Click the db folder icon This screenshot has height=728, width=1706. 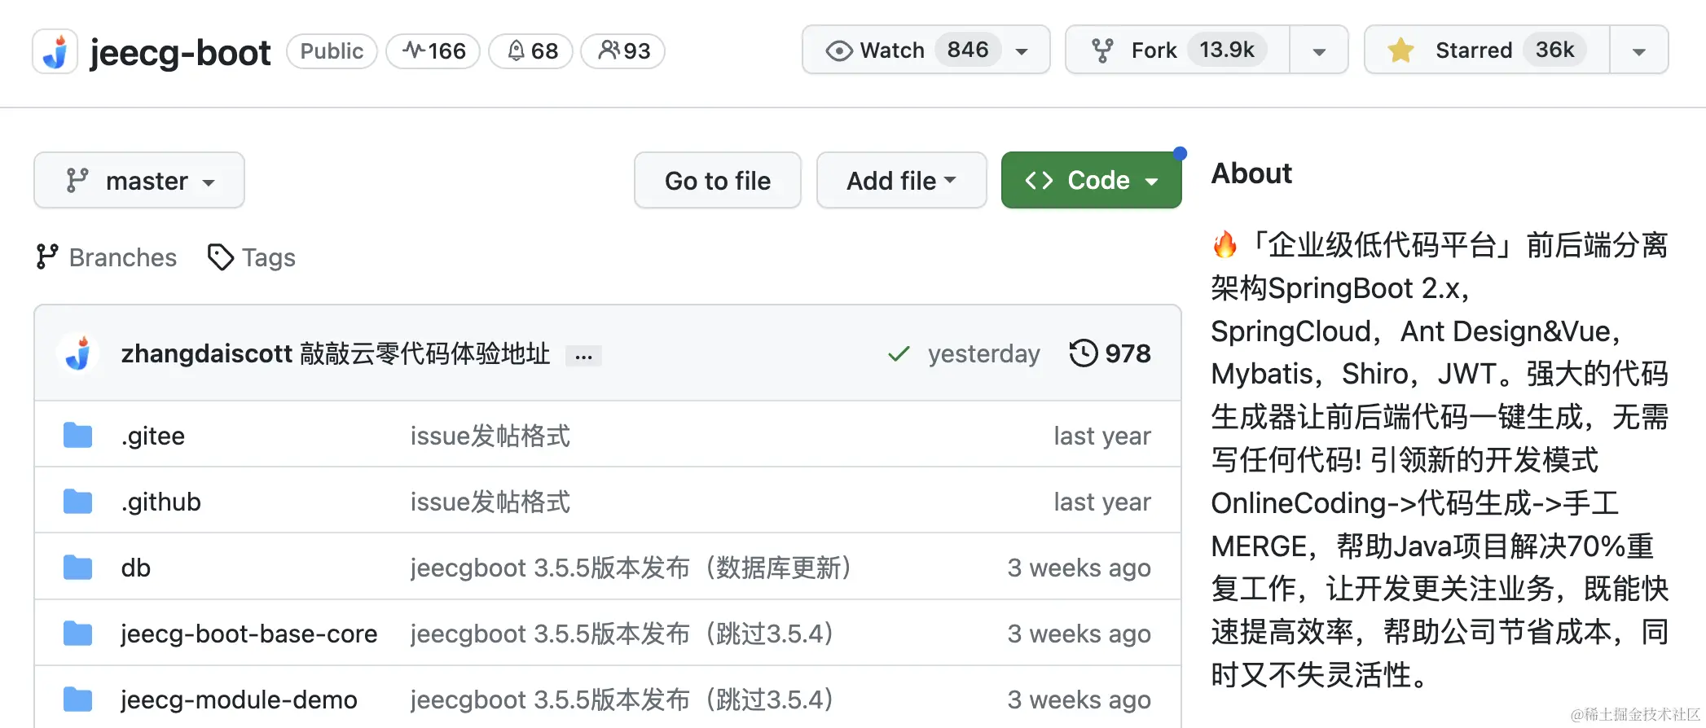[78, 568]
